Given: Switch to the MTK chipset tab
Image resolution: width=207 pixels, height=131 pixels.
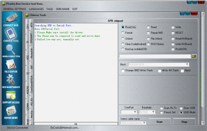Looking at the screenshot, I should click(x=31, y=25).
